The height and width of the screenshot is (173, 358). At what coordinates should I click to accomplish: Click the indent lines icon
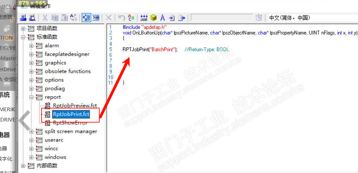[96, 18]
